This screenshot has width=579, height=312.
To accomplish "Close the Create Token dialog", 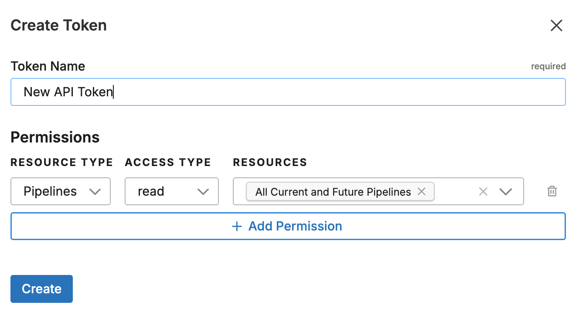I will (x=556, y=26).
